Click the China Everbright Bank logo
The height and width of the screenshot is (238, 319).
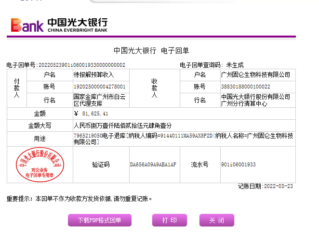(x=59, y=25)
